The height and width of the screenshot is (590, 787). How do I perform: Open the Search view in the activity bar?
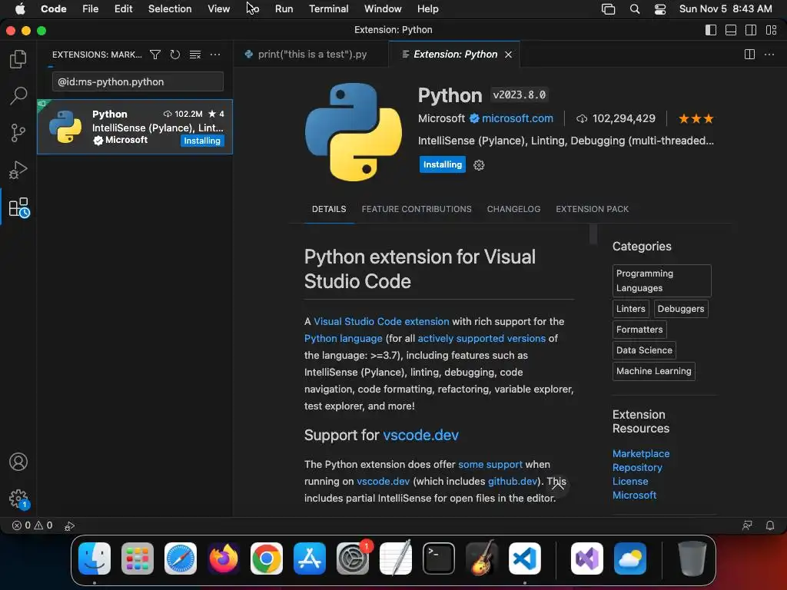click(18, 95)
